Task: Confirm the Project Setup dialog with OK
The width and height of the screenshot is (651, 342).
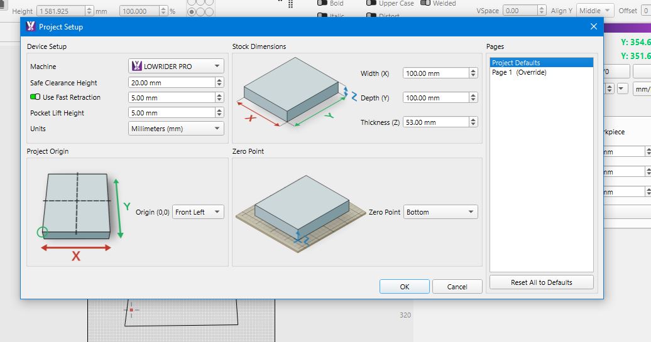Action: tap(405, 286)
